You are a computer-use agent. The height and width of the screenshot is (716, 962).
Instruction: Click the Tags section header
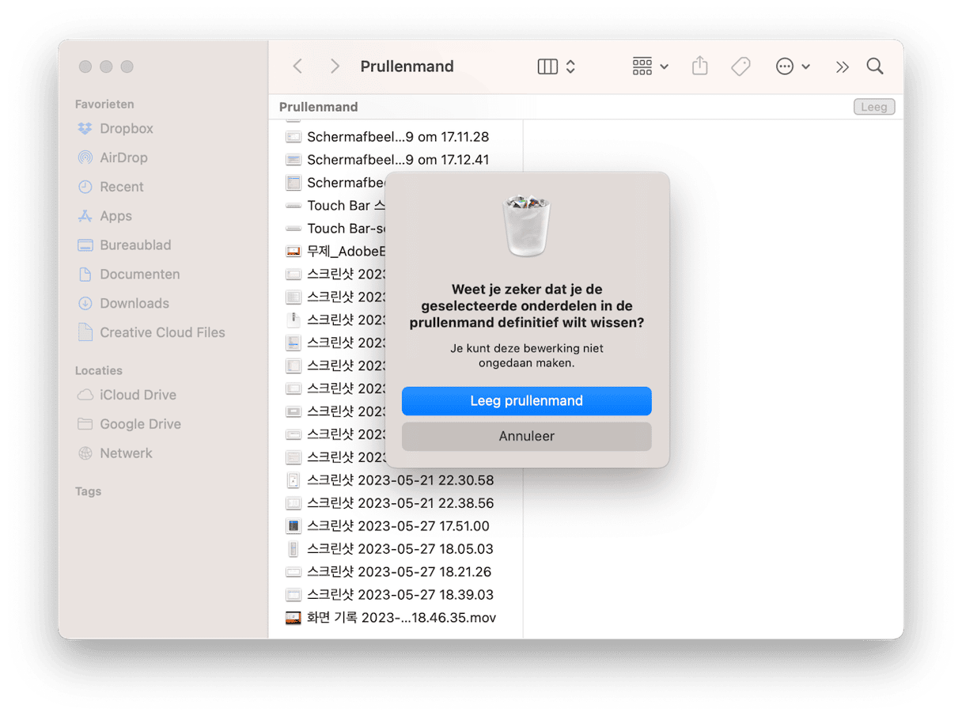88,491
